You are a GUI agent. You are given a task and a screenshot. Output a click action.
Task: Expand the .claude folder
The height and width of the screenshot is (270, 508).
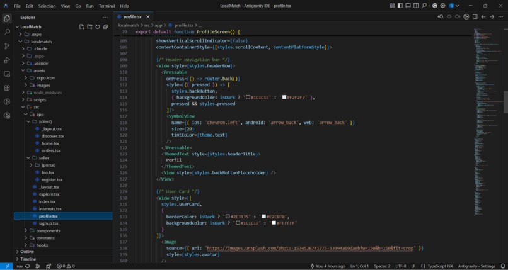(23, 49)
